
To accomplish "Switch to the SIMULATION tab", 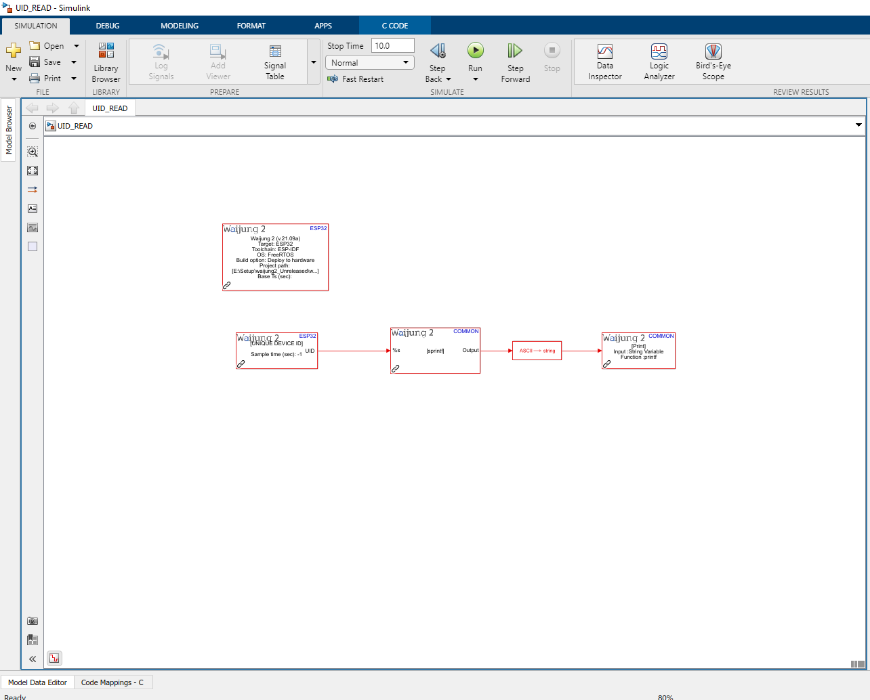I will point(36,26).
